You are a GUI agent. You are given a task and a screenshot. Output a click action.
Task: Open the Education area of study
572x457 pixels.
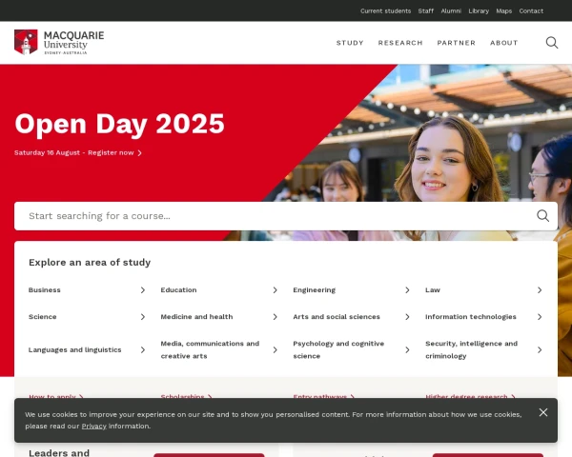click(x=179, y=290)
